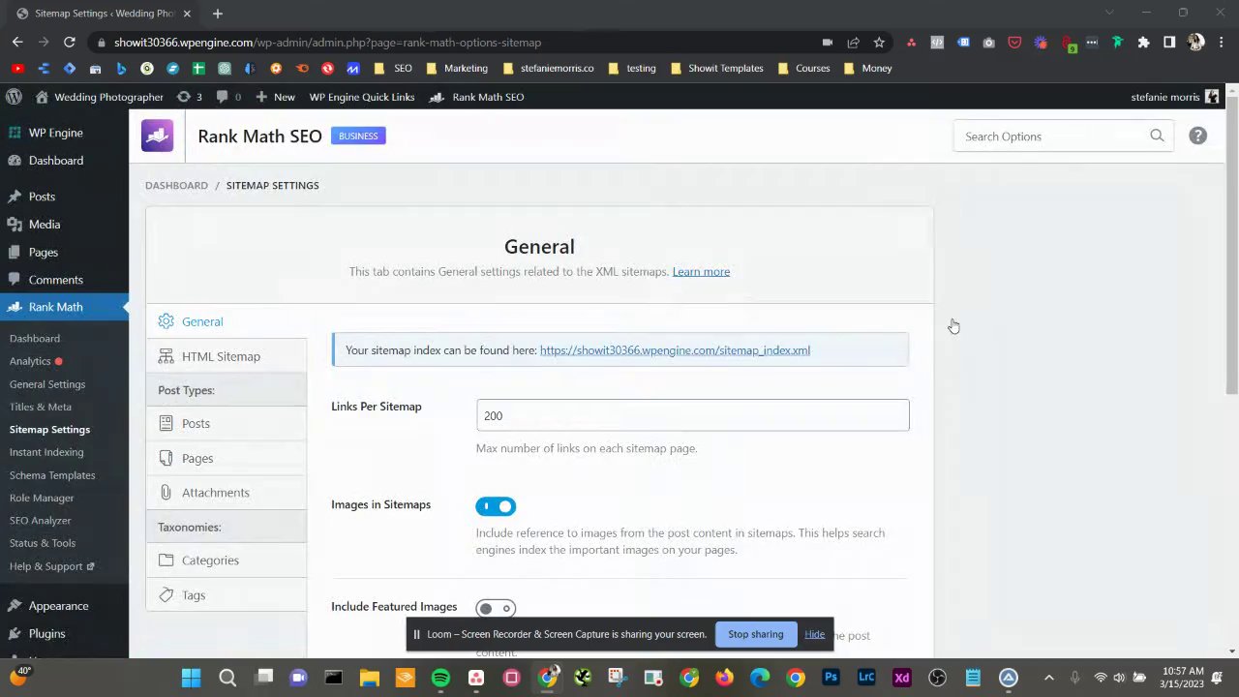Image resolution: width=1239 pixels, height=697 pixels.
Task: Switch to the HTML Sitemap tab
Action: point(227,356)
